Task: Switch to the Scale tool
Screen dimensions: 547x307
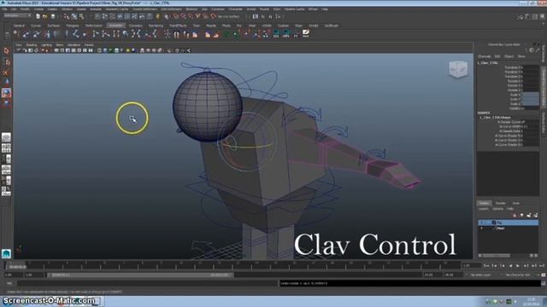Action: tap(6, 103)
